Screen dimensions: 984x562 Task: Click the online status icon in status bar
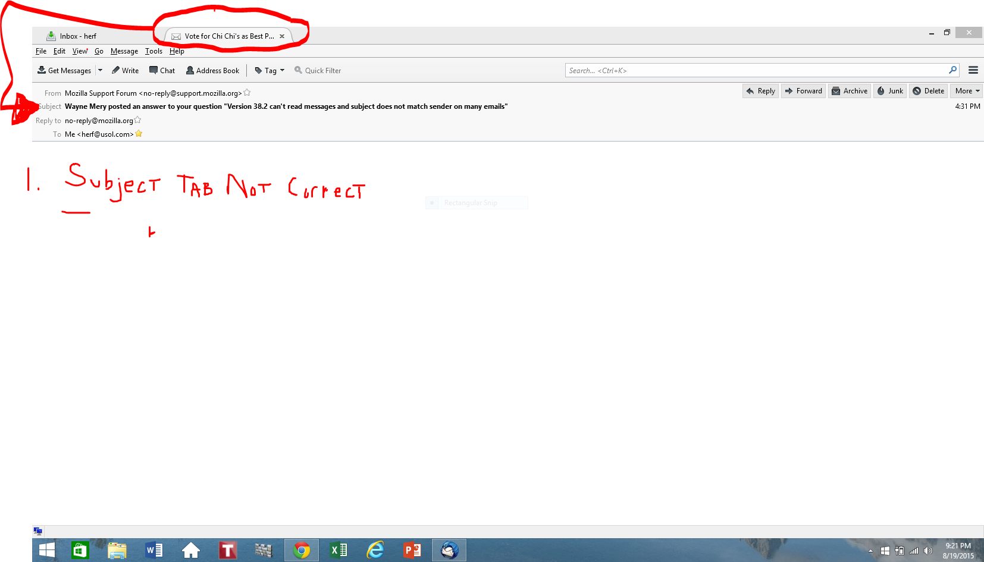pyautogui.click(x=38, y=531)
